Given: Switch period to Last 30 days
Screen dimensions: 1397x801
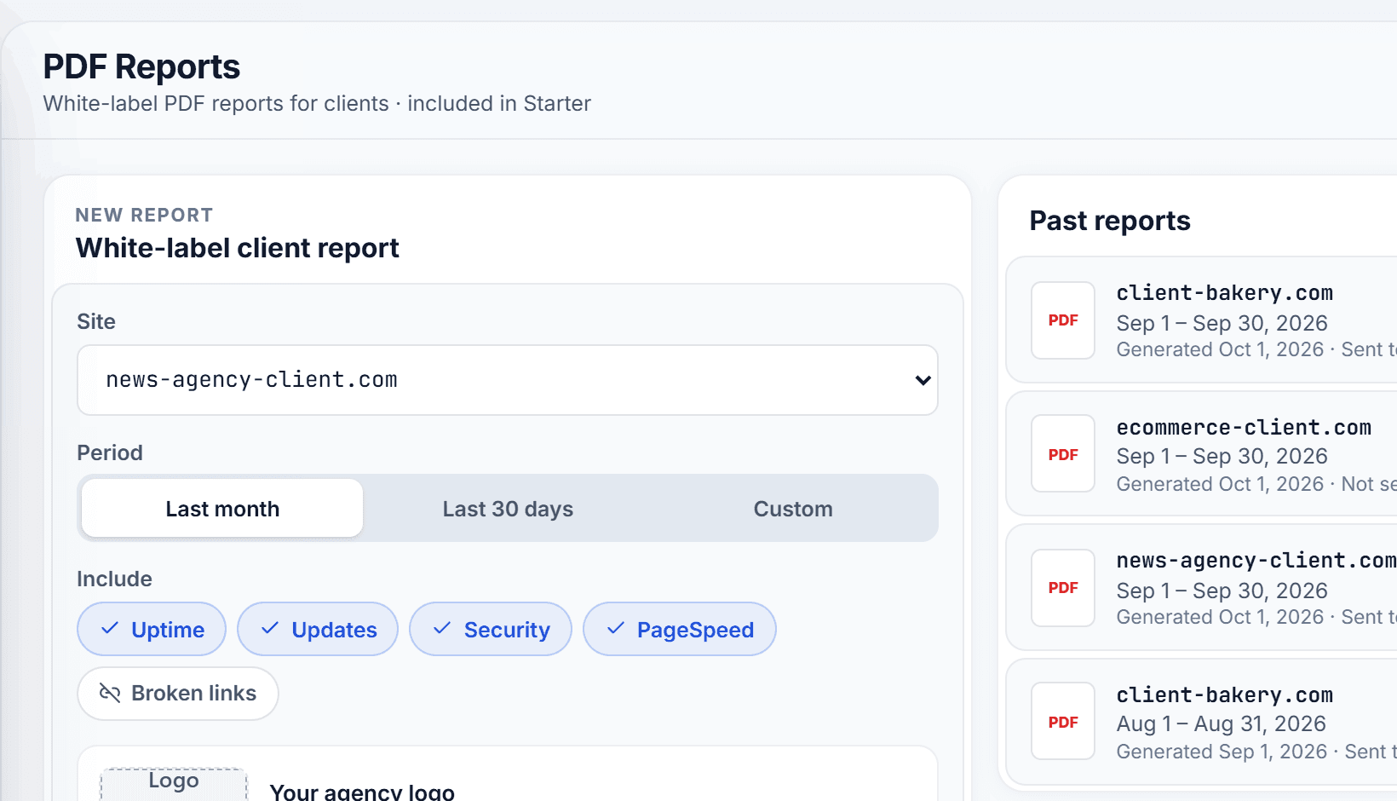Looking at the screenshot, I should pos(508,508).
